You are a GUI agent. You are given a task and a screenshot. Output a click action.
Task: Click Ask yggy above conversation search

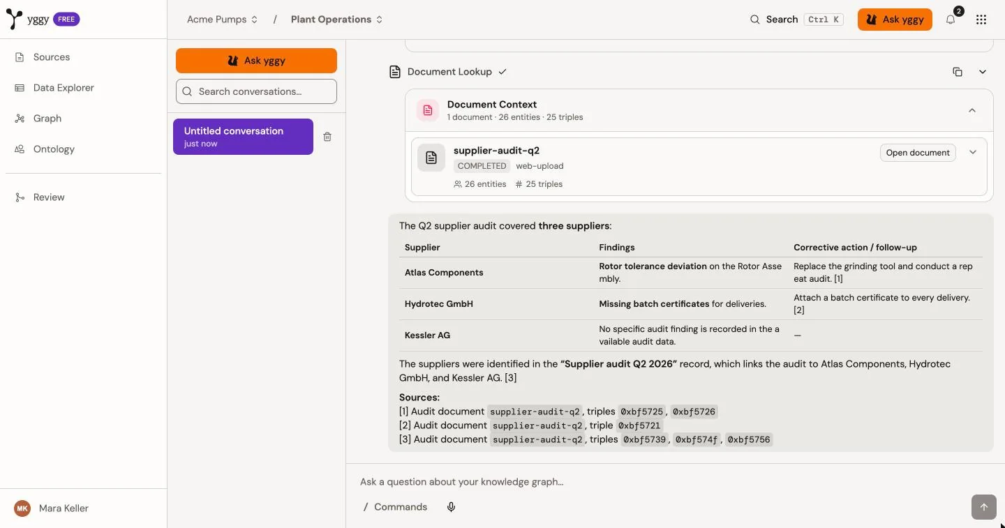coord(256,61)
